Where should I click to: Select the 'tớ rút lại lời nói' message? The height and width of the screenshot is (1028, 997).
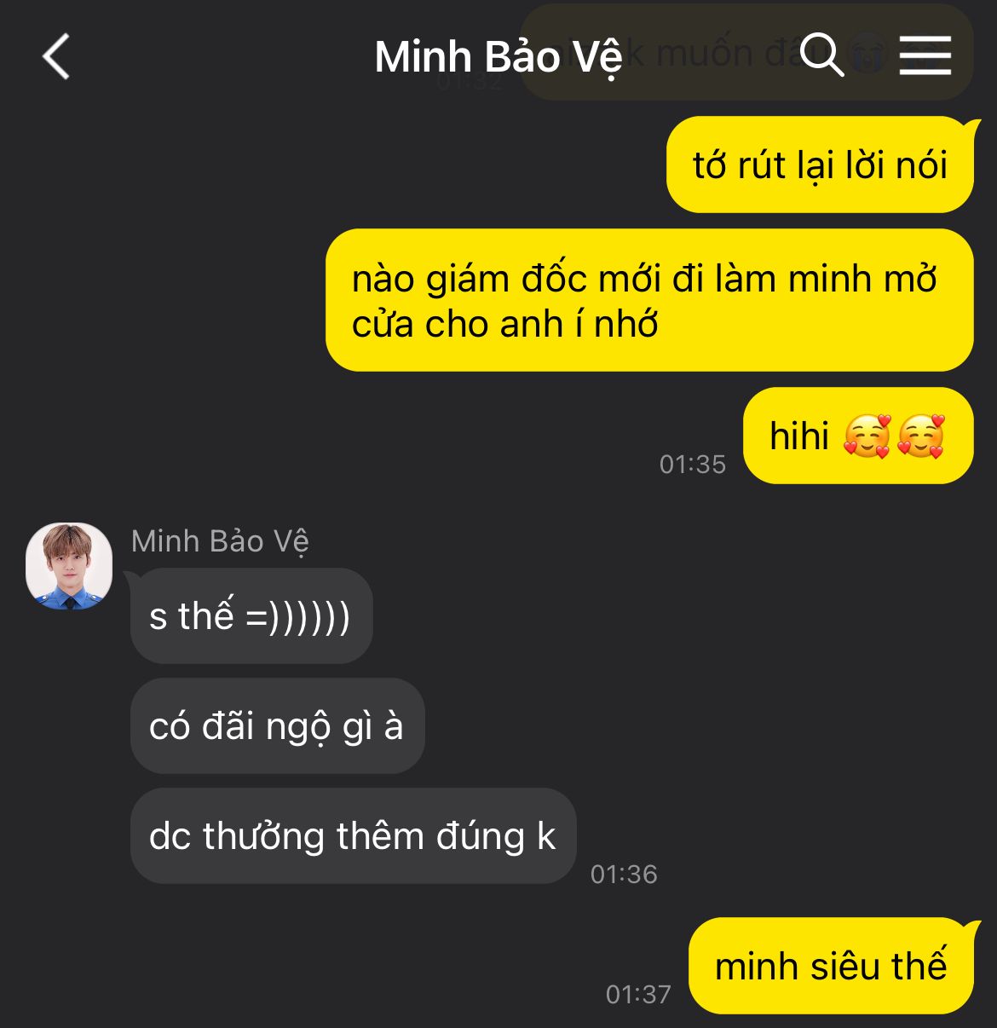pos(820,165)
